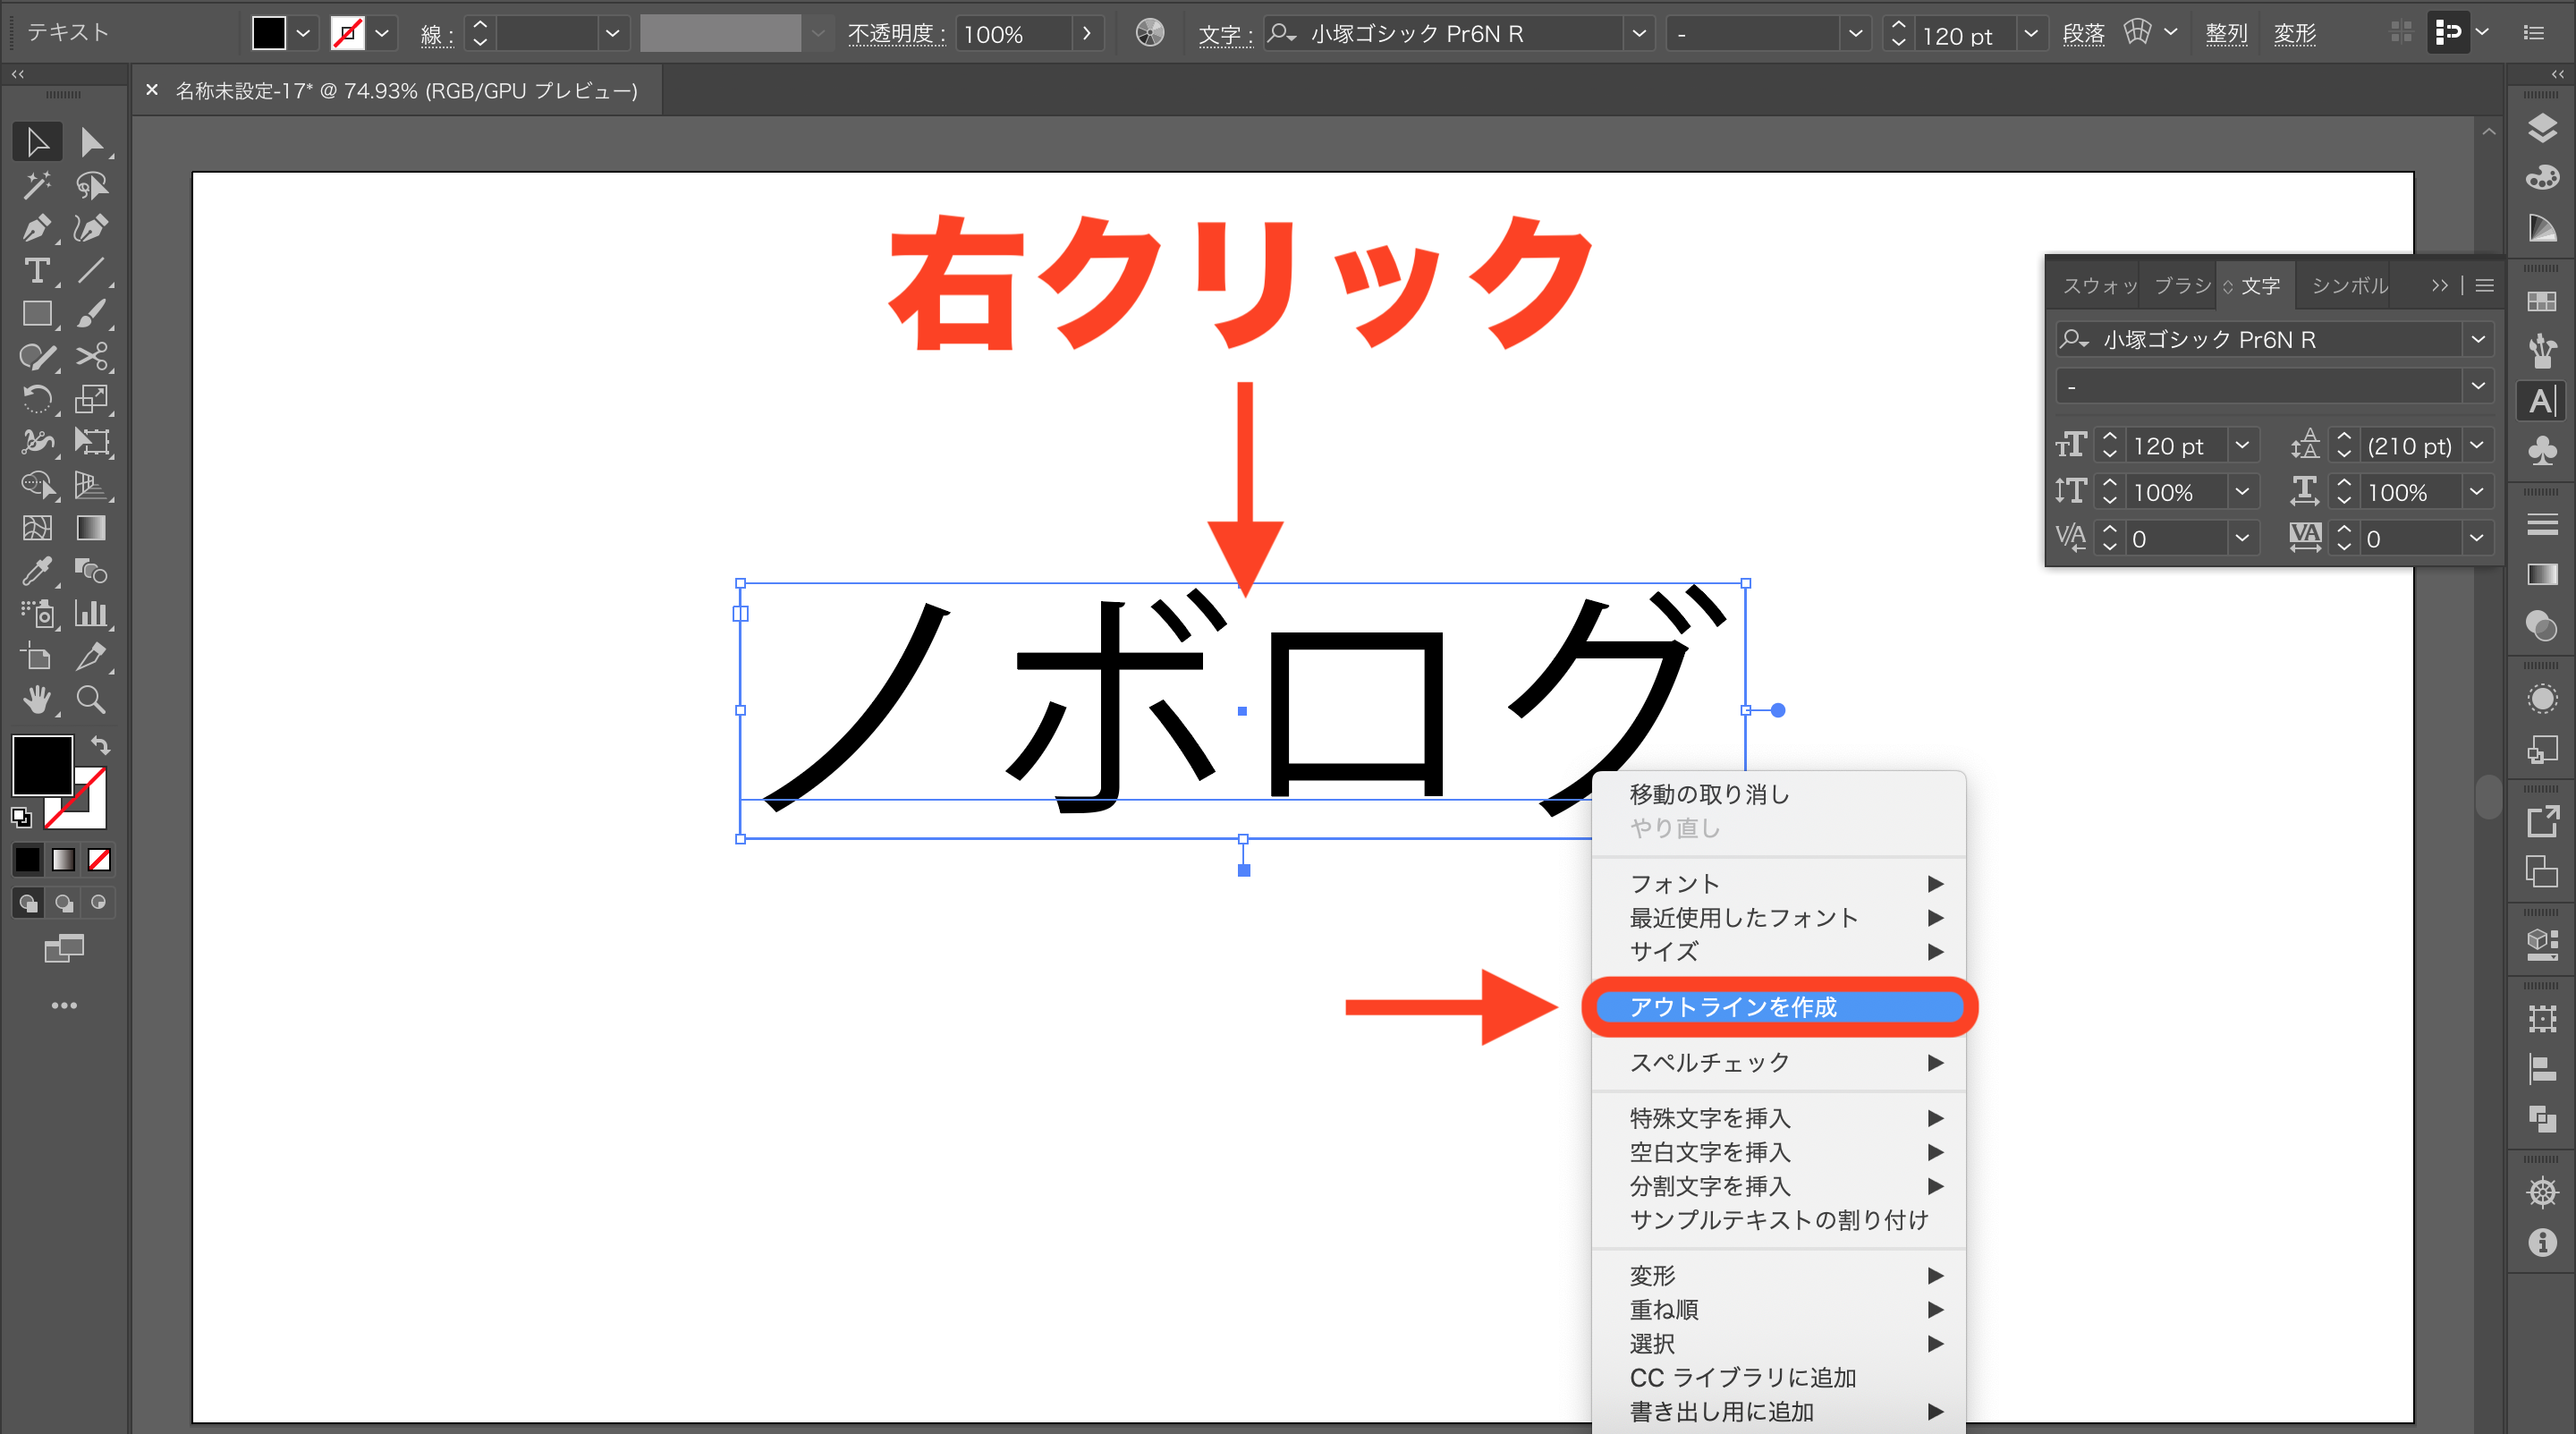This screenshot has height=1434, width=2576.
Task: Select the Pen tool
Action: click(x=37, y=228)
